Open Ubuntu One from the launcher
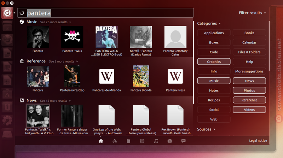This screenshot has width=283, height=158. pos(7,107)
